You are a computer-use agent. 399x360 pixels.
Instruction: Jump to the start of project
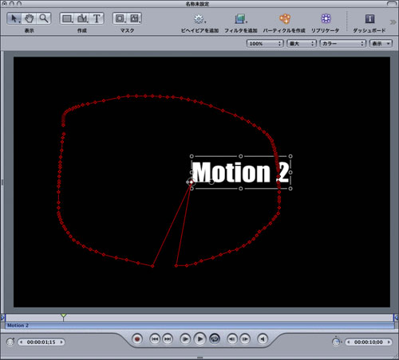click(155, 339)
